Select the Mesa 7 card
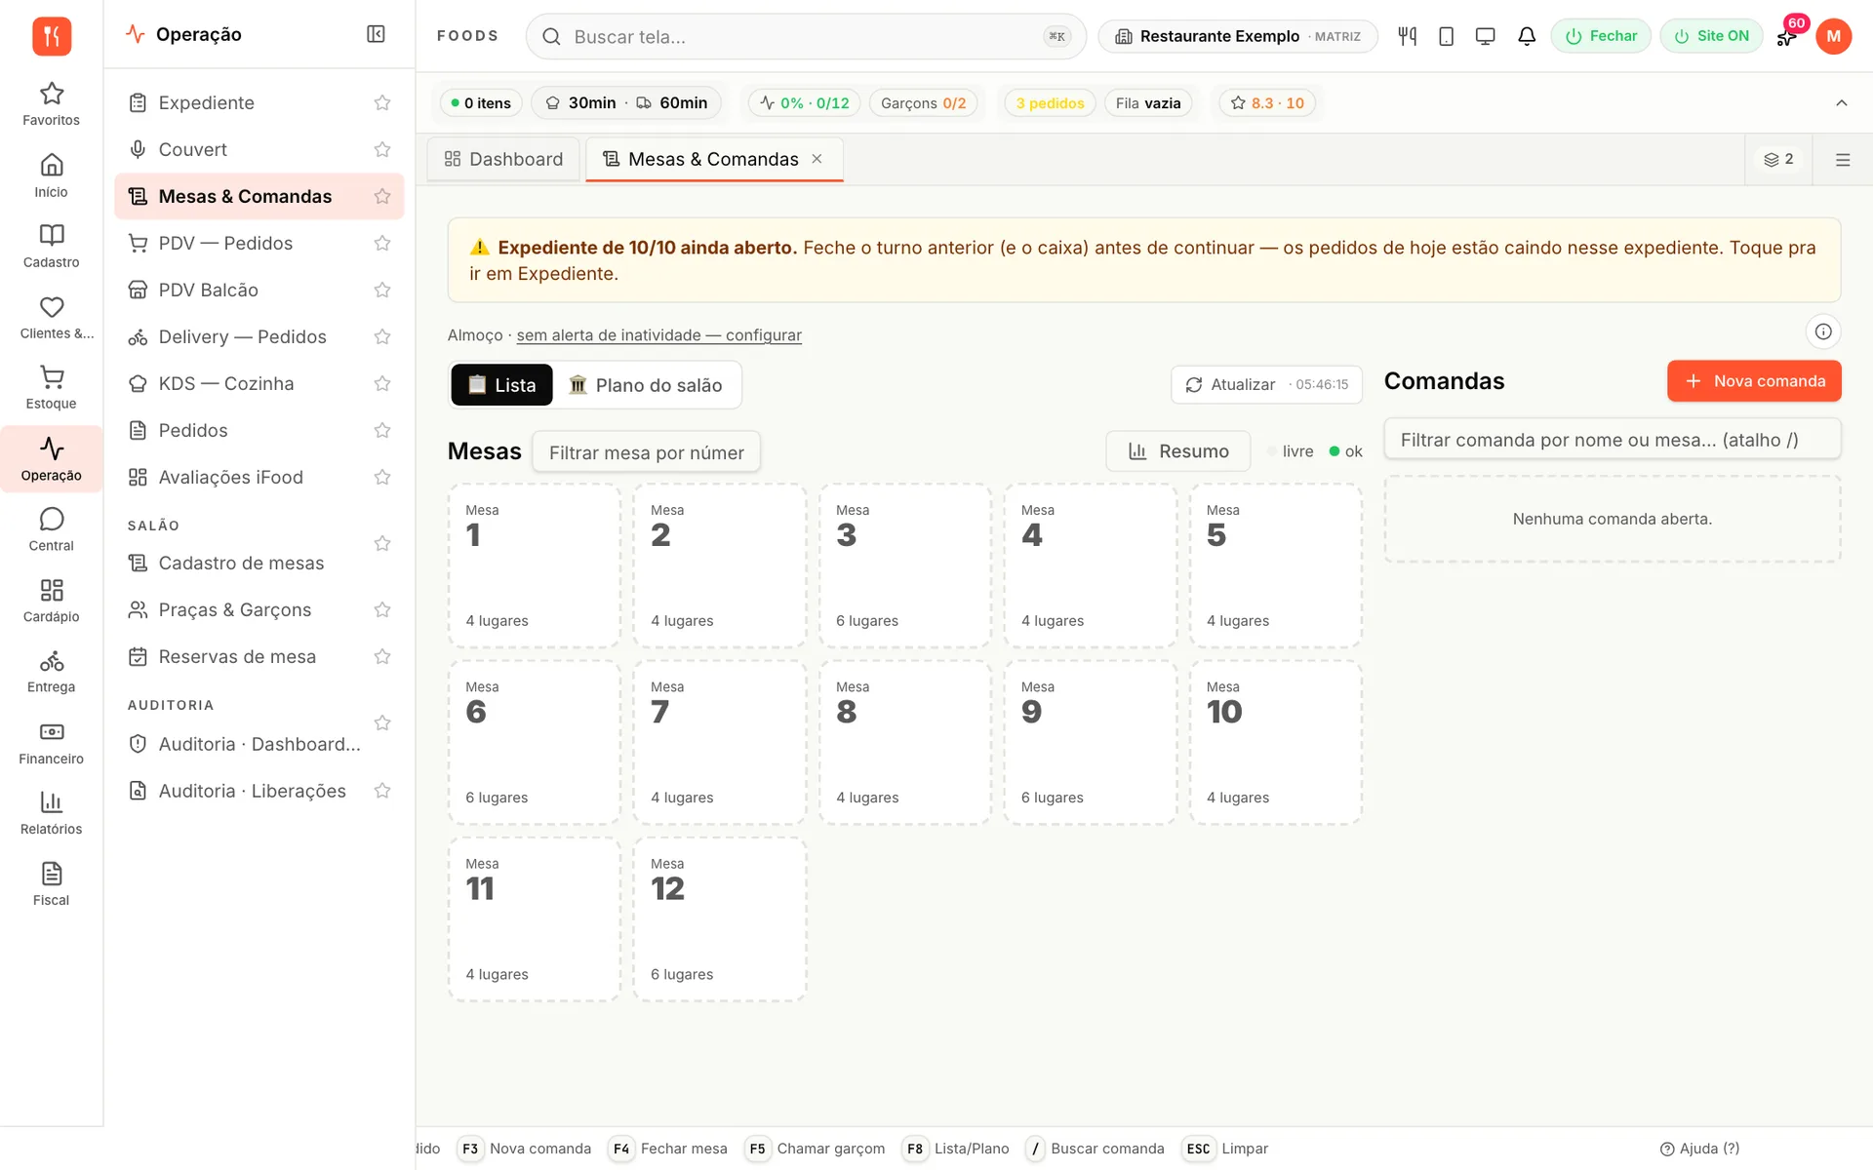 [720, 743]
